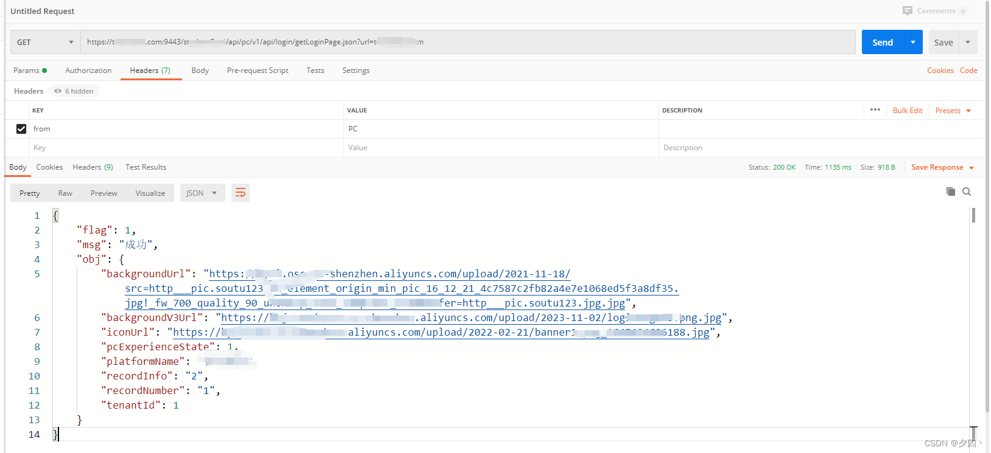The height and width of the screenshot is (453, 991).
Task: Click the copy response icon
Action: pos(950,192)
